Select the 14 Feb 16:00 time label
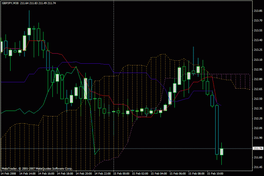 coord(46,173)
